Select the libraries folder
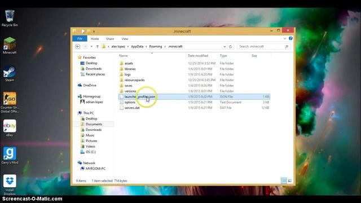This screenshot has height=203, width=361. [x=130, y=69]
